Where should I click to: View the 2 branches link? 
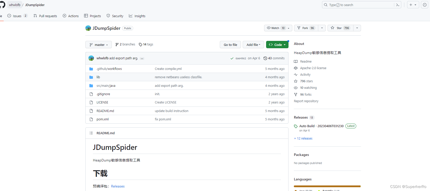[x=125, y=44]
